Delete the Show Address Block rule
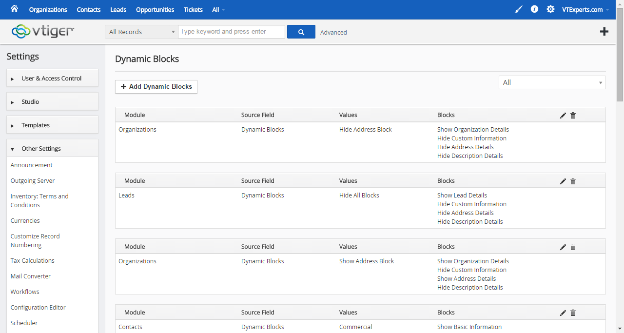Viewport: 624px width, 333px height. point(573,247)
